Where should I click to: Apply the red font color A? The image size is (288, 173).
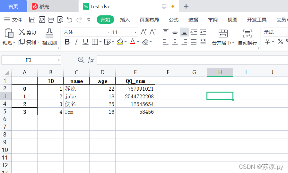click(132, 42)
